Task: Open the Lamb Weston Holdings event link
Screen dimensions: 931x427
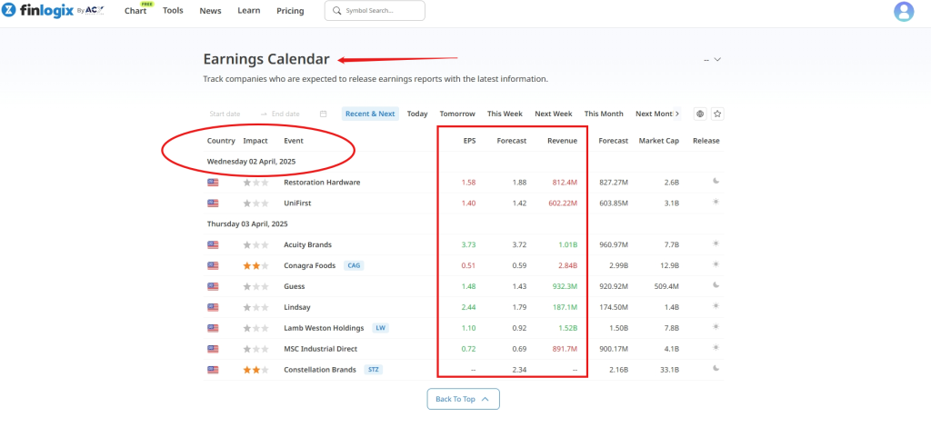Action: pos(324,328)
